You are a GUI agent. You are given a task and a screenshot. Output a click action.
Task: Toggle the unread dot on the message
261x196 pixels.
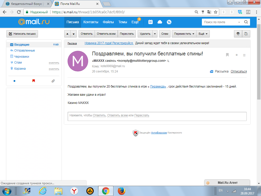tap(237, 55)
